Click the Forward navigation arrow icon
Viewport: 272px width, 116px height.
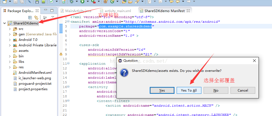tap(188, 2)
